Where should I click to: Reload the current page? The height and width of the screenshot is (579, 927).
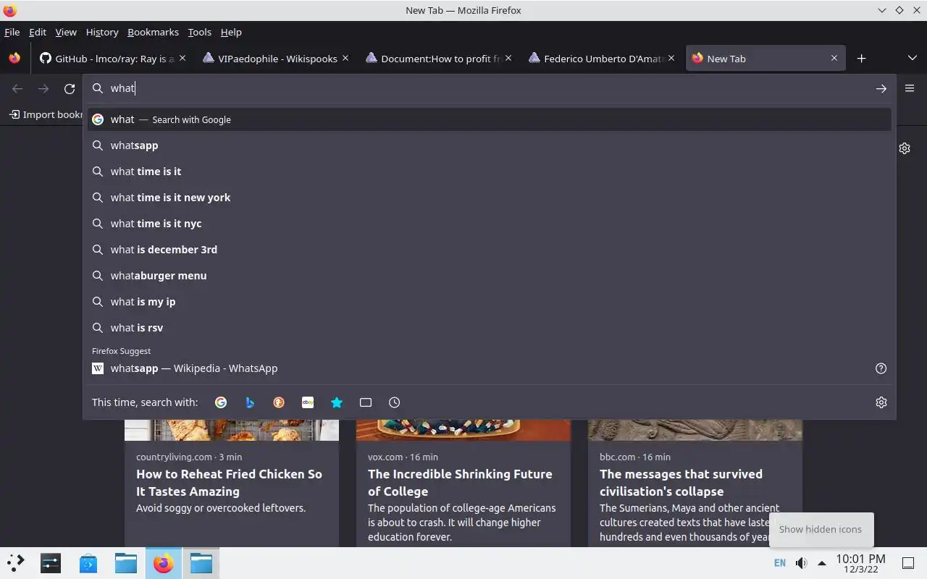(70, 88)
